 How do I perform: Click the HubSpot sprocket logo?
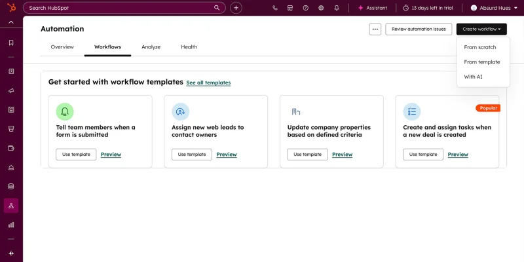coord(11,8)
